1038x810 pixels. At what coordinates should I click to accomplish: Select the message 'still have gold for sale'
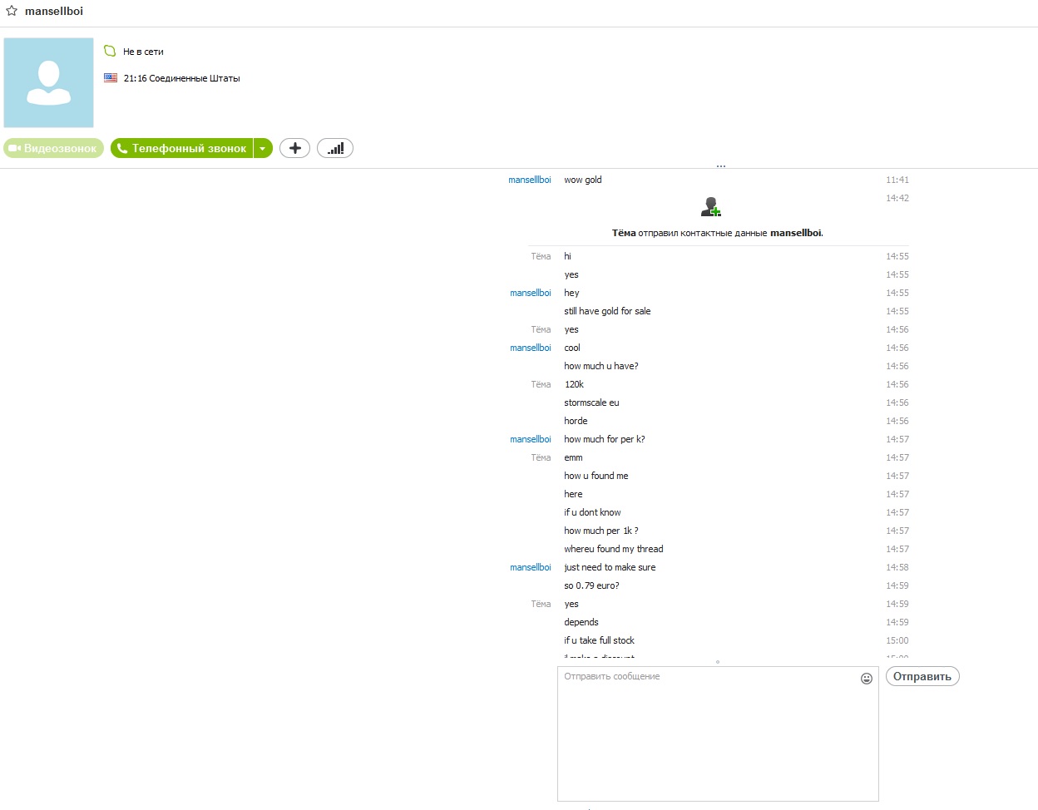607,311
